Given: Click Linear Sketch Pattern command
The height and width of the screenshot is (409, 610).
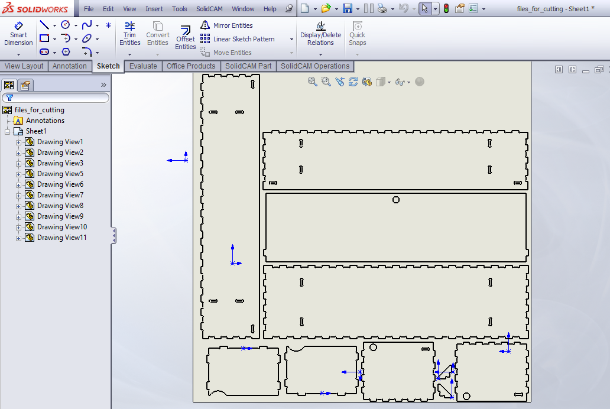Looking at the screenshot, I should (237, 39).
